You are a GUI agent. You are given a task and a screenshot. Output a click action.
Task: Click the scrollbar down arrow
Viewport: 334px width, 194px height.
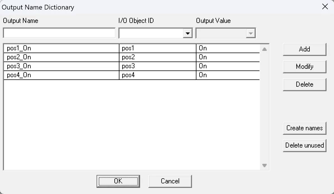(265, 165)
